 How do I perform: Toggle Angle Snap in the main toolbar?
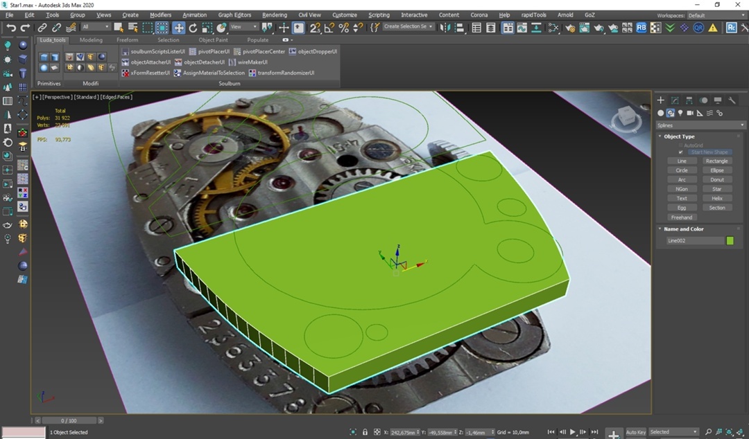[x=329, y=28]
